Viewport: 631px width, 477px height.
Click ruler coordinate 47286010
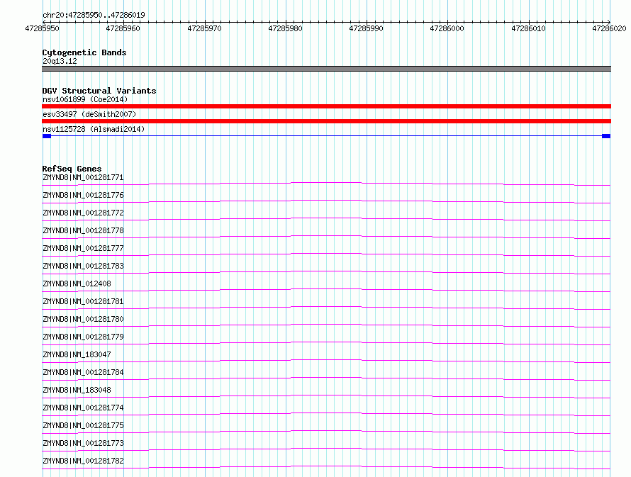[x=528, y=28]
